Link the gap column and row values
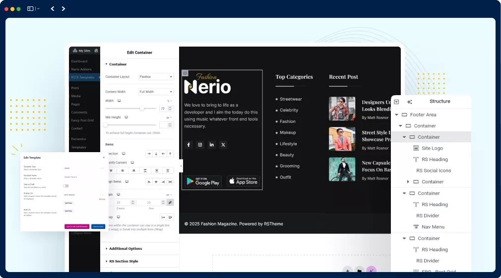The image size is (501, 278). click(x=170, y=202)
